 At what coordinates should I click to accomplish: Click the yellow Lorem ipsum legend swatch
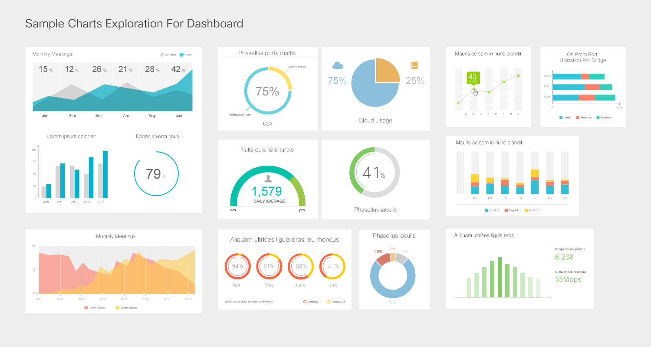coord(118,308)
